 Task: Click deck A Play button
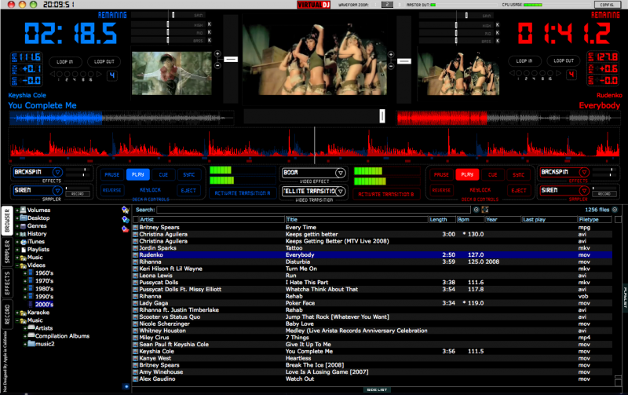138,174
